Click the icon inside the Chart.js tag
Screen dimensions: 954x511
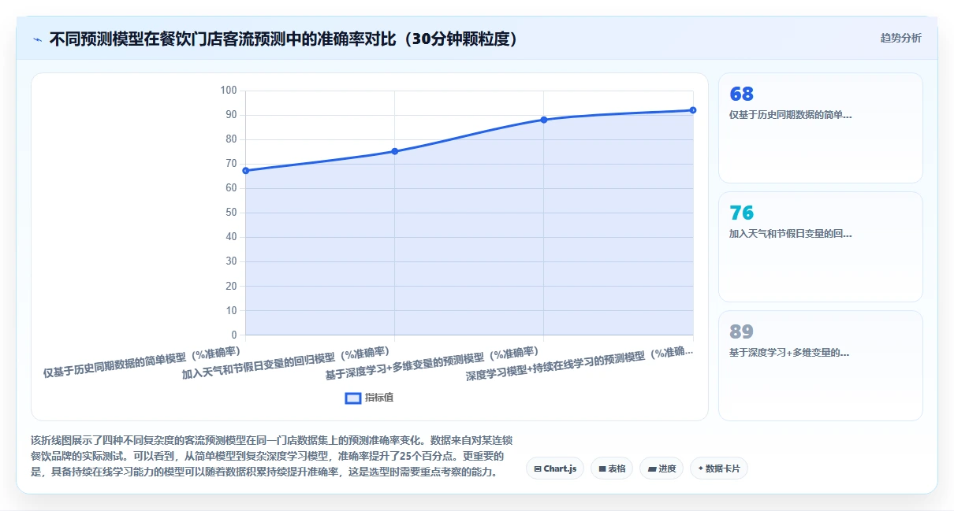coord(538,468)
